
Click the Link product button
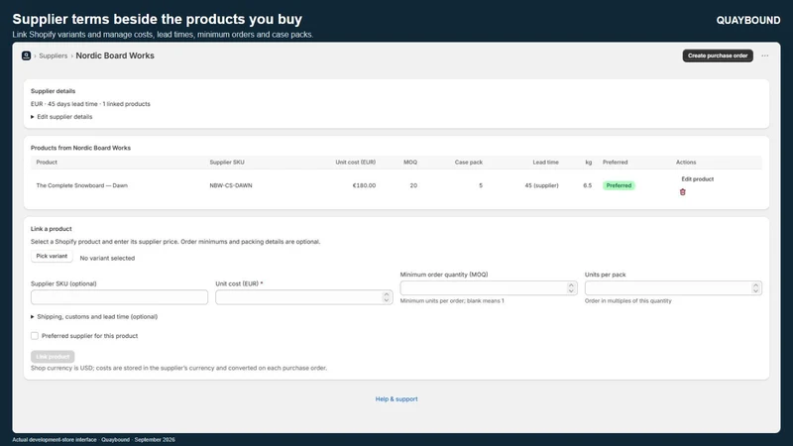pos(53,357)
